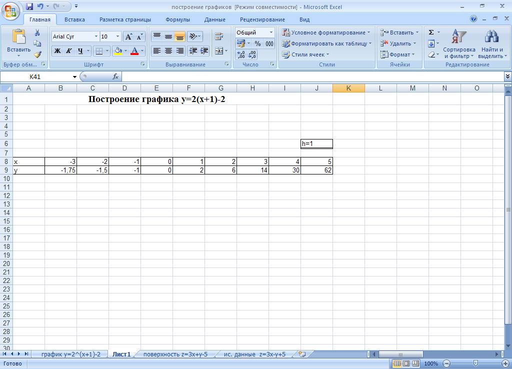
Task: Toggle bold formatting with Ж button
Action: point(57,51)
